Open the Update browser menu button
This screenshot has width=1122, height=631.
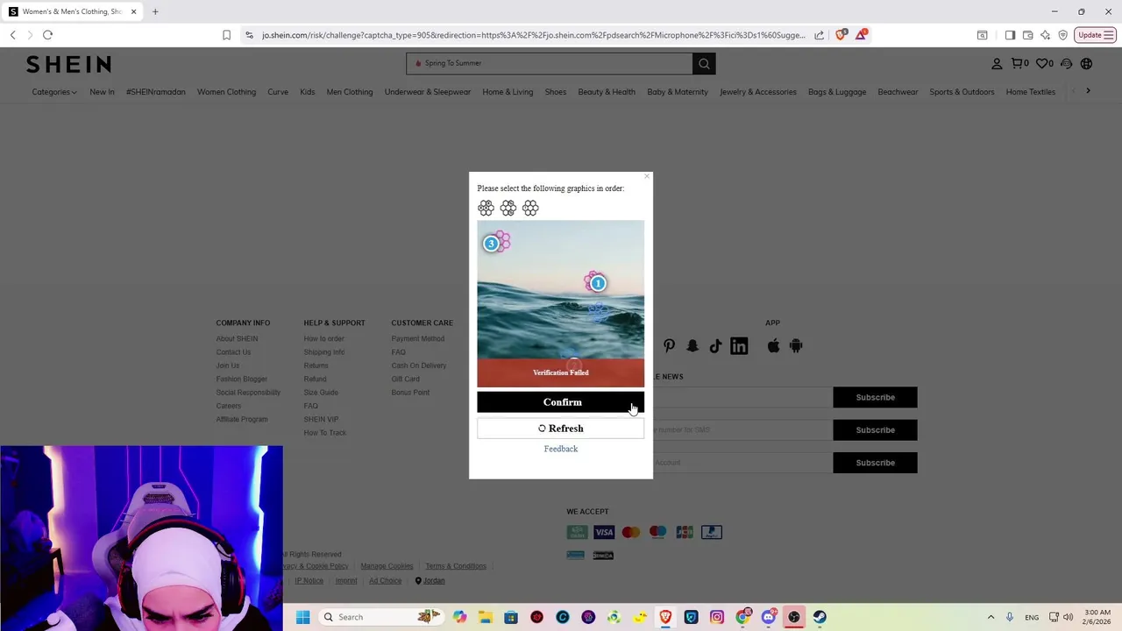(1095, 35)
